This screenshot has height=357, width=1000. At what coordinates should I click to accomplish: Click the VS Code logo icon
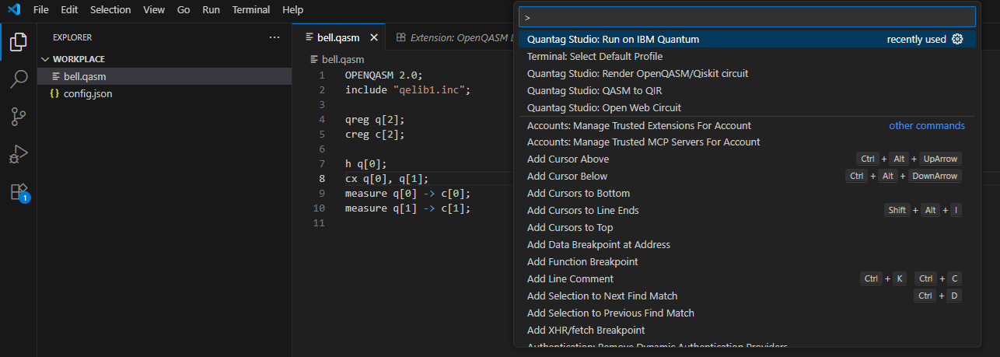tap(16, 10)
